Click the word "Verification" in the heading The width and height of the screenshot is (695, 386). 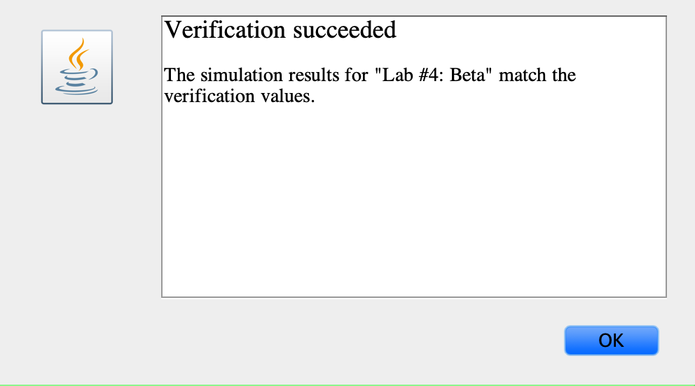click(225, 30)
